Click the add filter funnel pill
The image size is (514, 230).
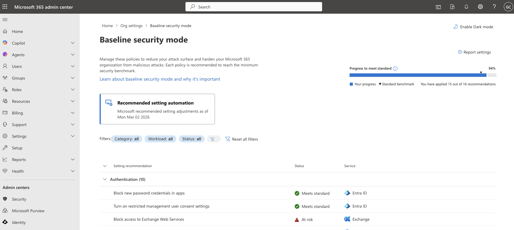coord(213,139)
